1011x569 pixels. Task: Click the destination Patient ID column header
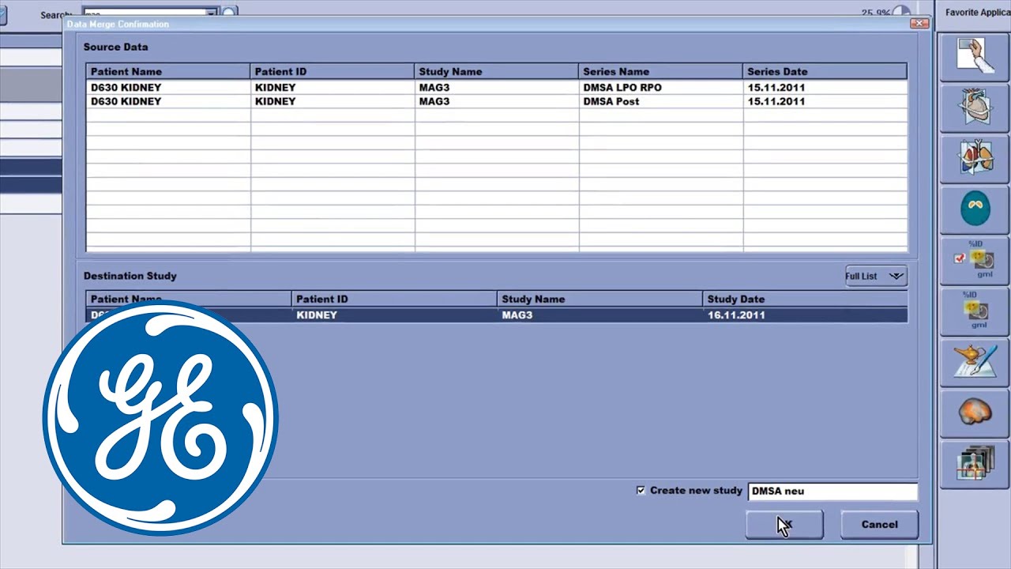coord(393,300)
